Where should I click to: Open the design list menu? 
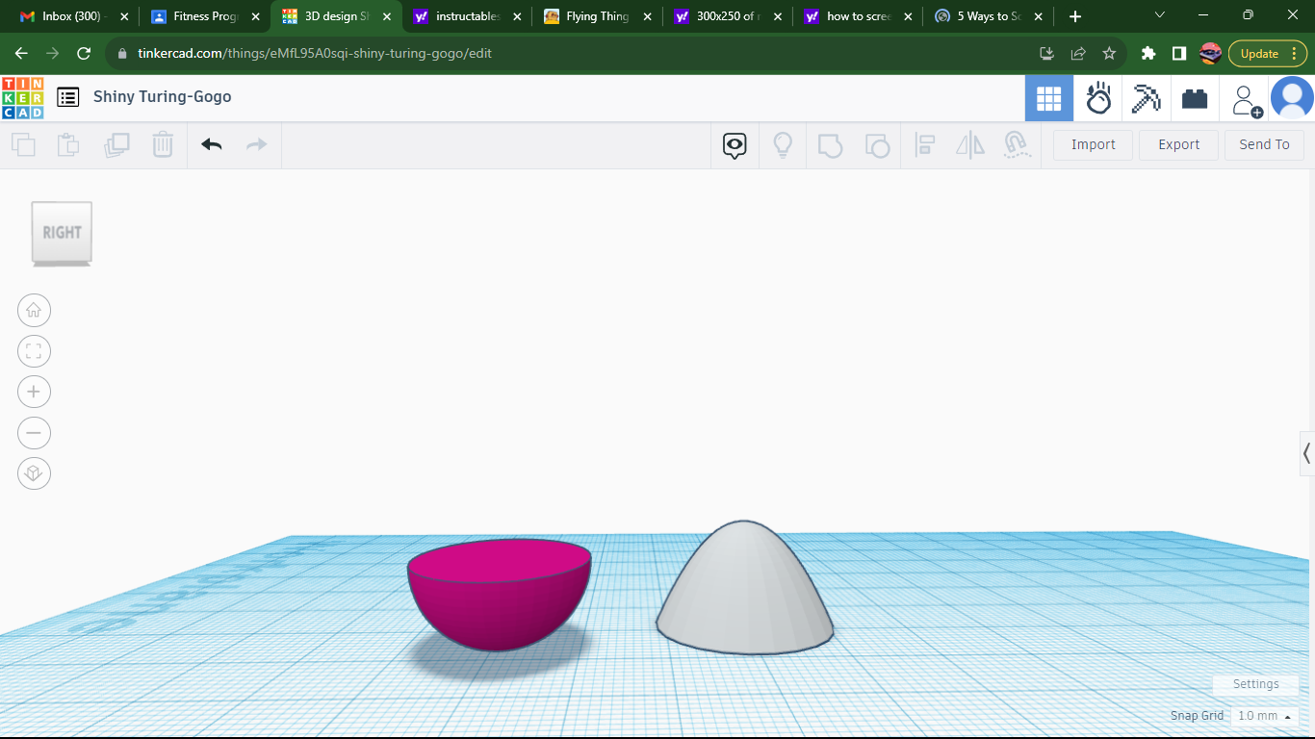[66, 97]
